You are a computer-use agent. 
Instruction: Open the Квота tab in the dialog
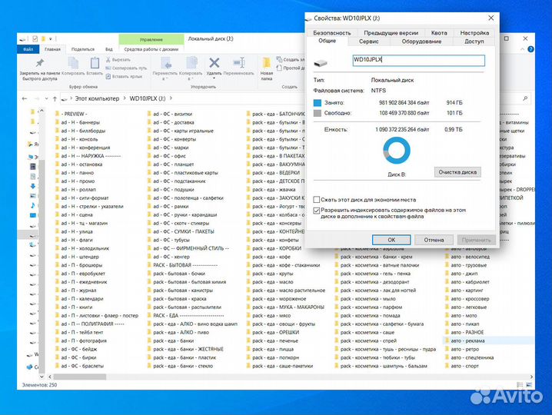click(x=439, y=33)
